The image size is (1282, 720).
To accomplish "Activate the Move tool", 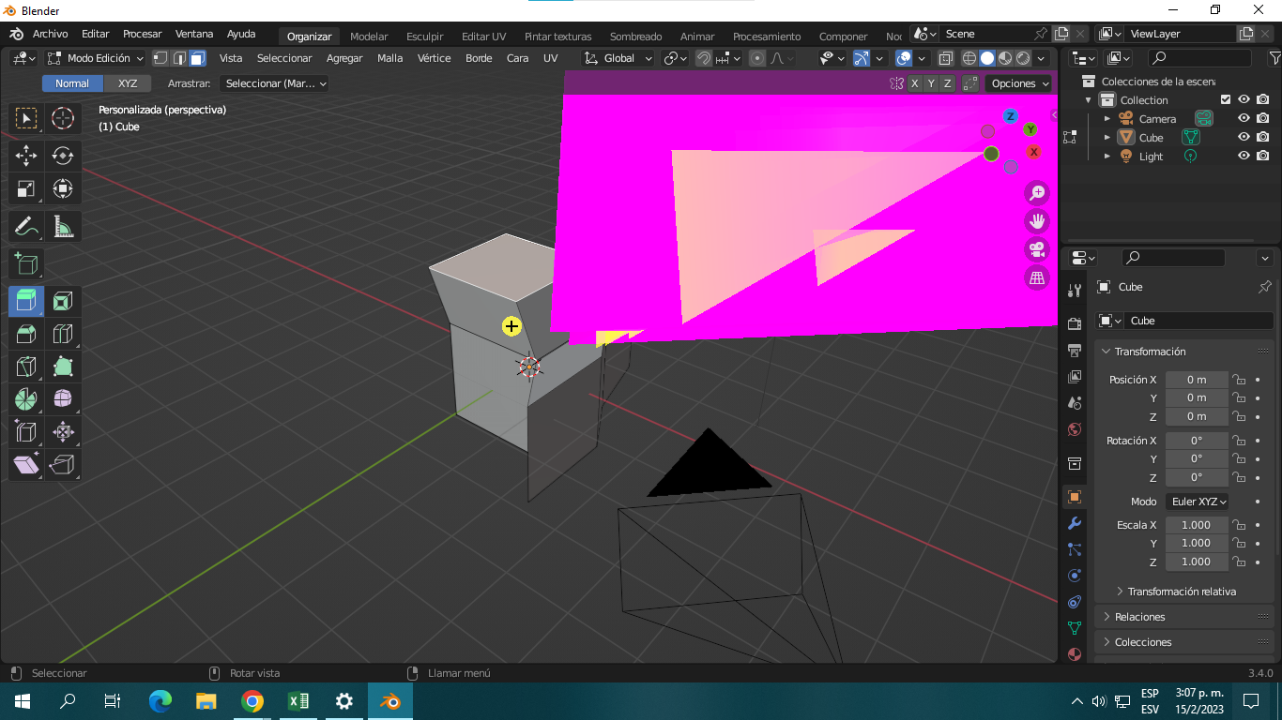I will pyautogui.click(x=26, y=156).
